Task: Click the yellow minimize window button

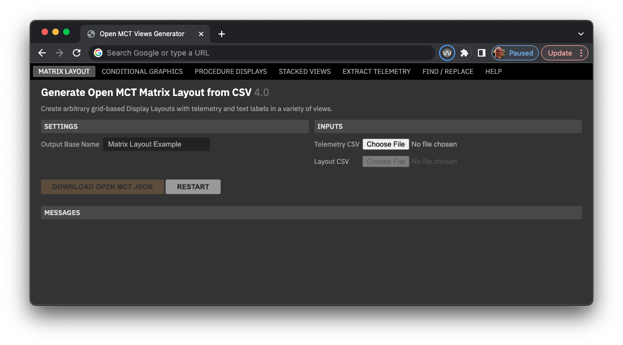Action: click(56, 32)
